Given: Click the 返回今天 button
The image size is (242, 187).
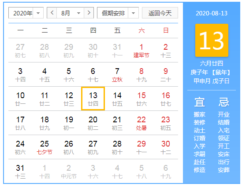Looking at the screenshot, I should (x=160, y=13).
